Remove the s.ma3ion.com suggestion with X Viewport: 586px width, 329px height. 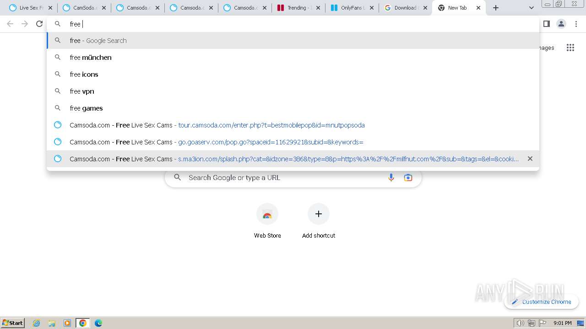[530, 159]
